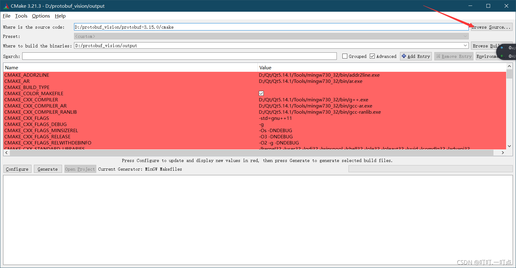
Task: Click the -O3 -DNDEBUG value
Action: click(276, 137)
